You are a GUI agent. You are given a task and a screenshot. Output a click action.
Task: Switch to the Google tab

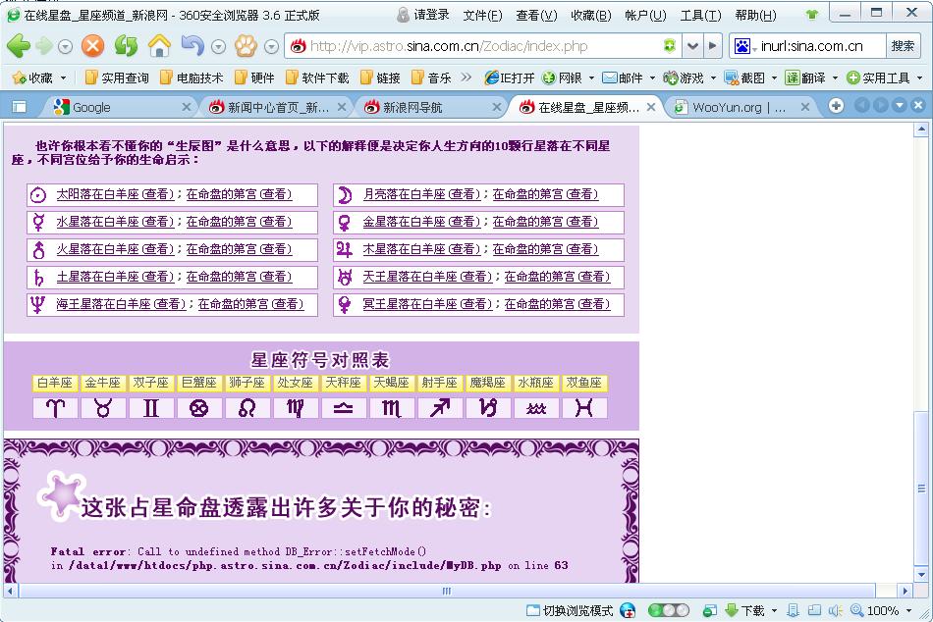pos(119,107)
